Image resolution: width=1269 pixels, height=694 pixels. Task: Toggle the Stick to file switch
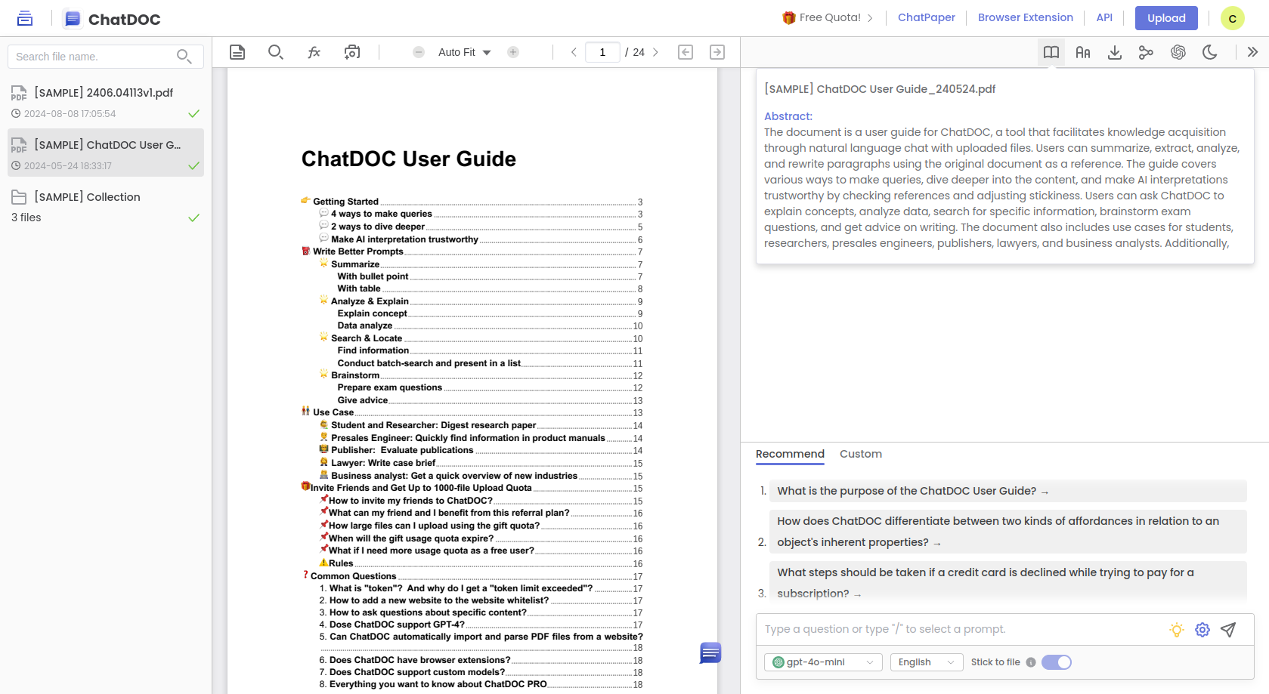coord(1057,662)
